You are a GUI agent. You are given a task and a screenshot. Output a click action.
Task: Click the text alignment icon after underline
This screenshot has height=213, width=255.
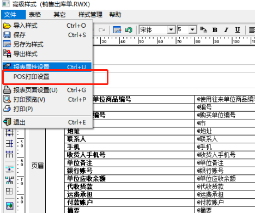(x=252, y=30)
